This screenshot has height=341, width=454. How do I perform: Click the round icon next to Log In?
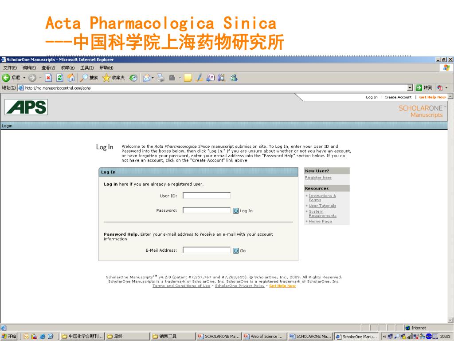(x=236, y=211)
